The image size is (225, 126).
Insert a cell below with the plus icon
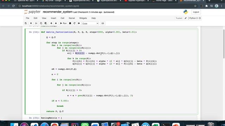pos(31,23)
